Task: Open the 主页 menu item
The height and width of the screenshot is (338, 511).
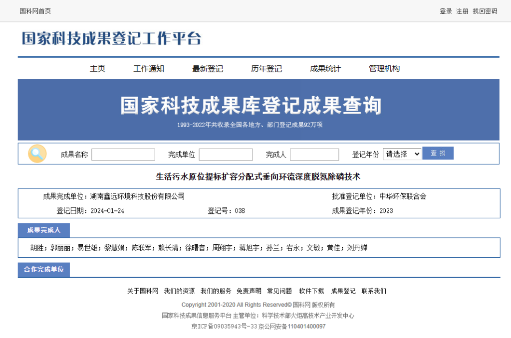Action: coord(97,69)
